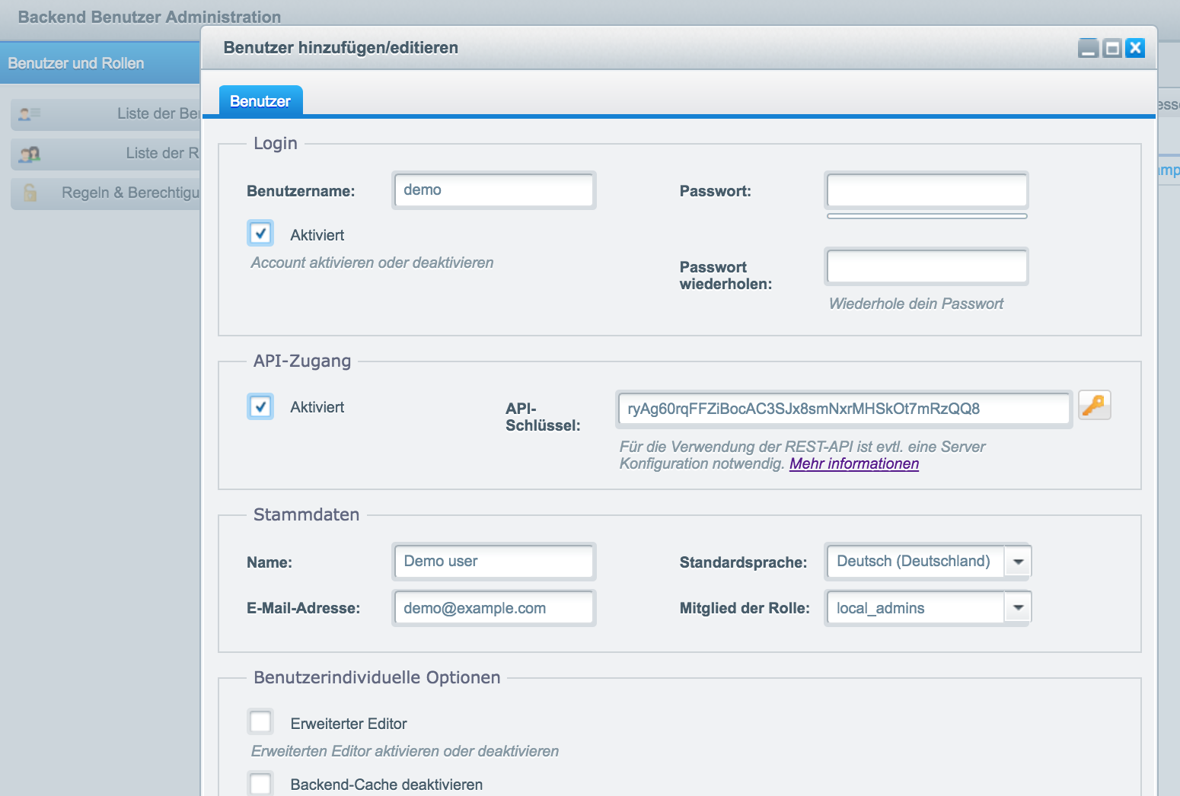
Task: Click the Name field with Demo user
Action: coord(494,562)
